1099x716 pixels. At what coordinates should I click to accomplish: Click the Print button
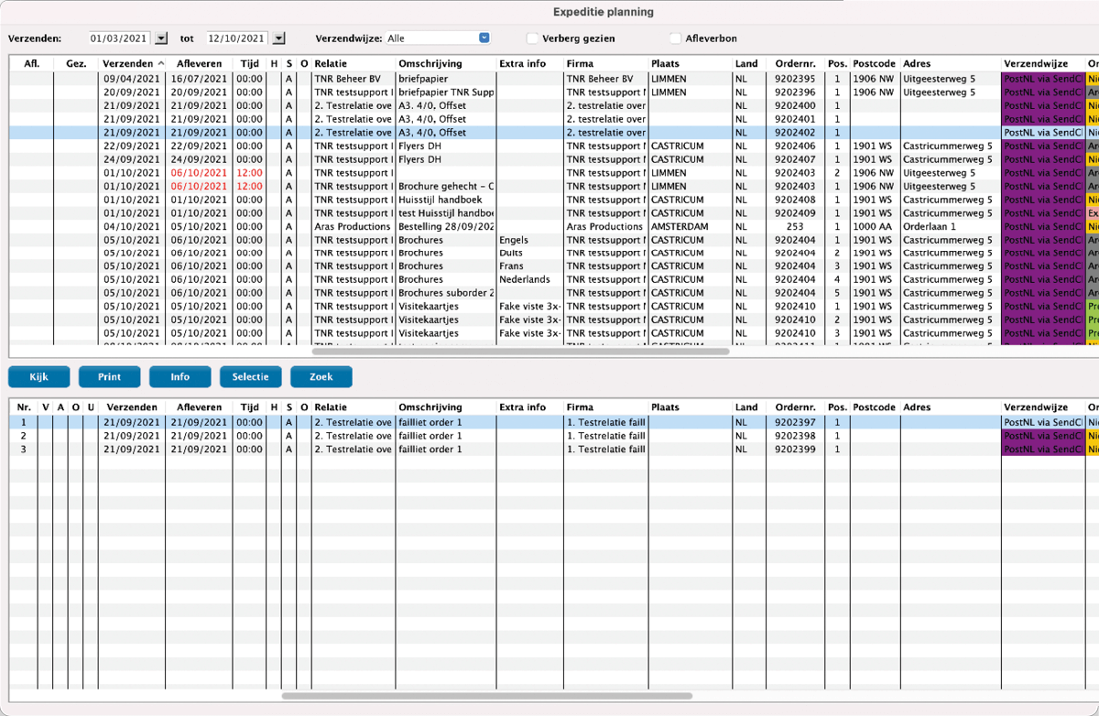coord(109,377)
